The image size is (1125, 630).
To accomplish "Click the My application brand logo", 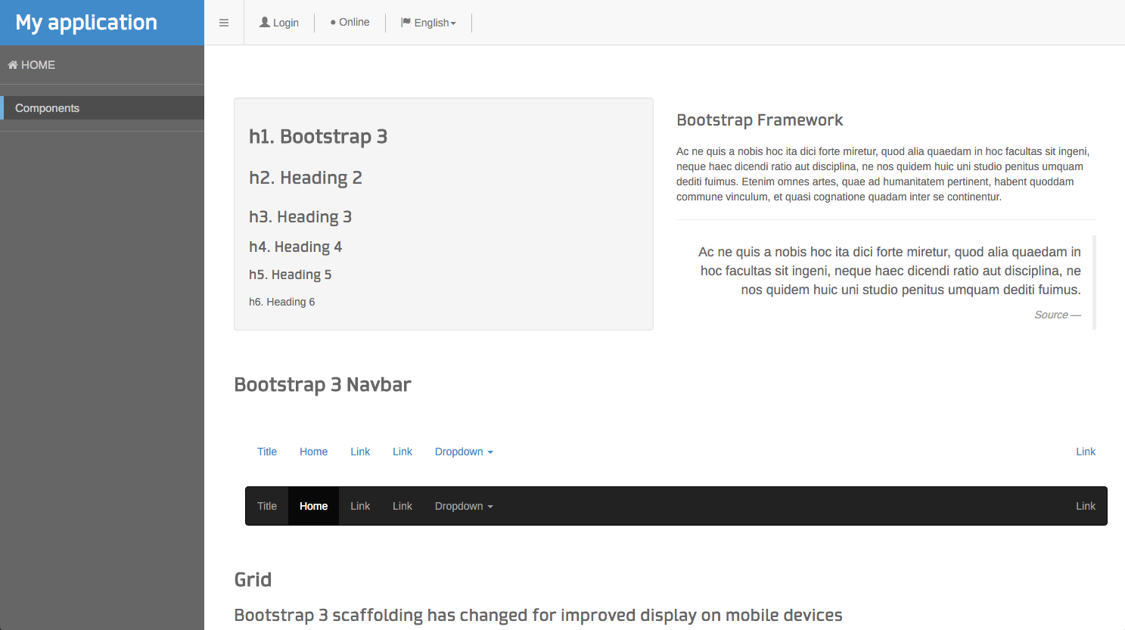I will click(86, 23).
